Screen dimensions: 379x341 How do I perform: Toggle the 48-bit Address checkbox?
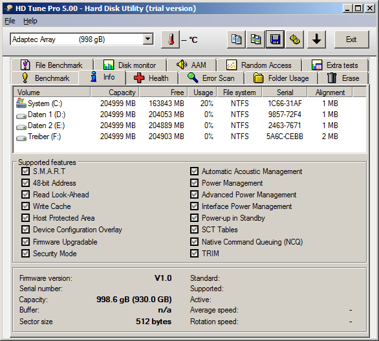(x=25, y=183)
